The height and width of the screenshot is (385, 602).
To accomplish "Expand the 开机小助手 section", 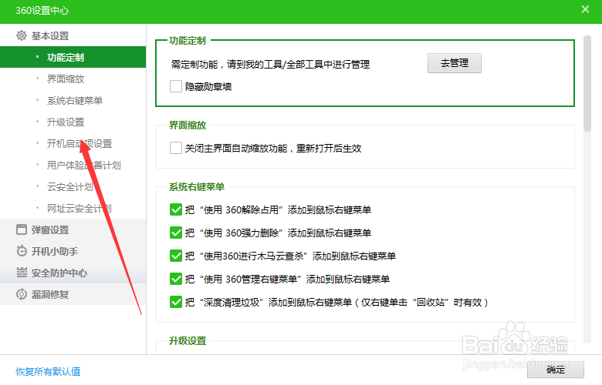I will click(x=73, y=251).
